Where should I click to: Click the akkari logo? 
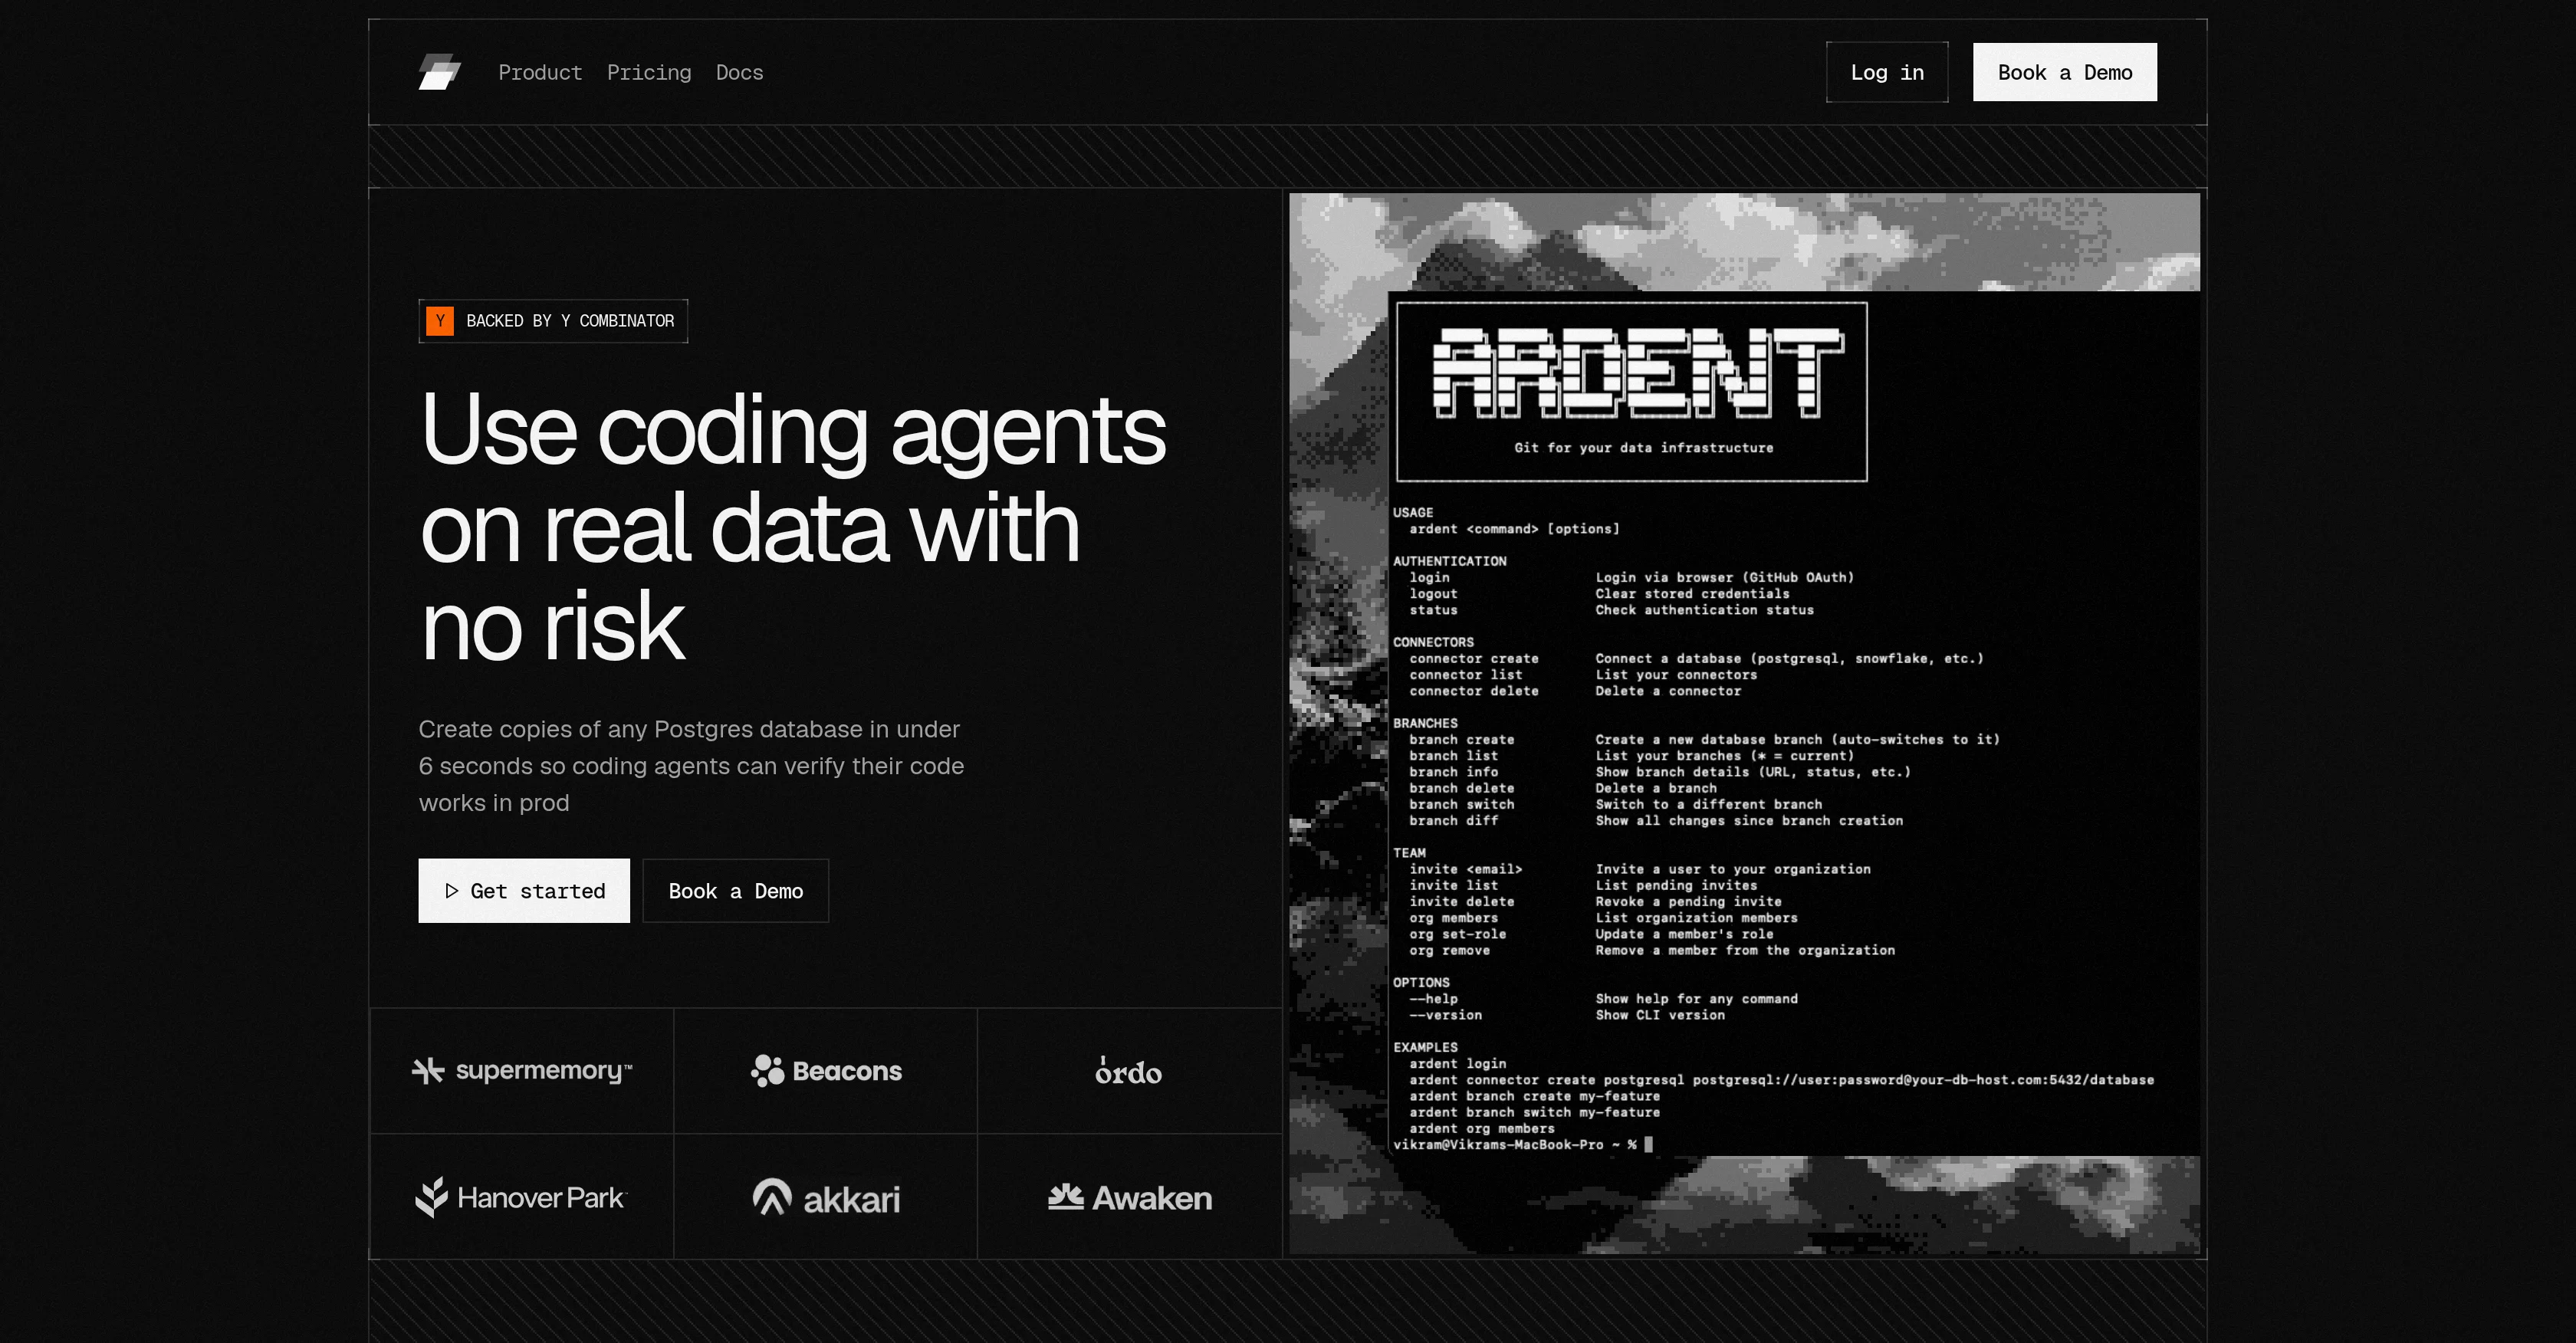point(826,1198)
